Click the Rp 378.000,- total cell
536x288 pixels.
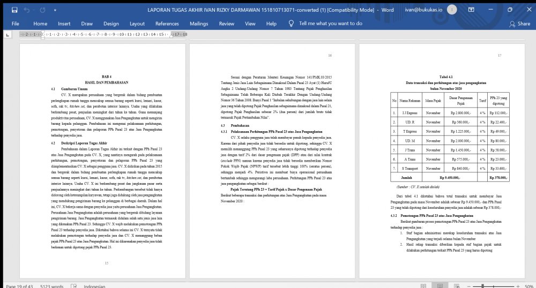click(498, 177)
